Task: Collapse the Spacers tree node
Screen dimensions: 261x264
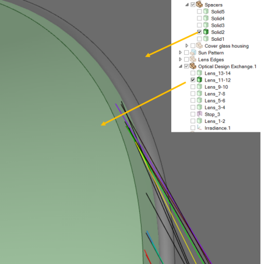Action: 187,5
